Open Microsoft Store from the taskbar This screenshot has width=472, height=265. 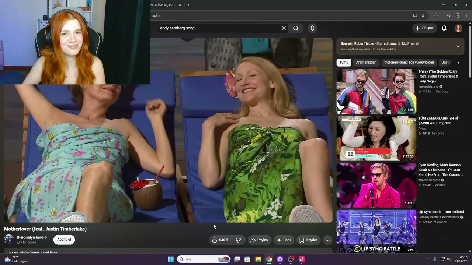tap(248, 259)
